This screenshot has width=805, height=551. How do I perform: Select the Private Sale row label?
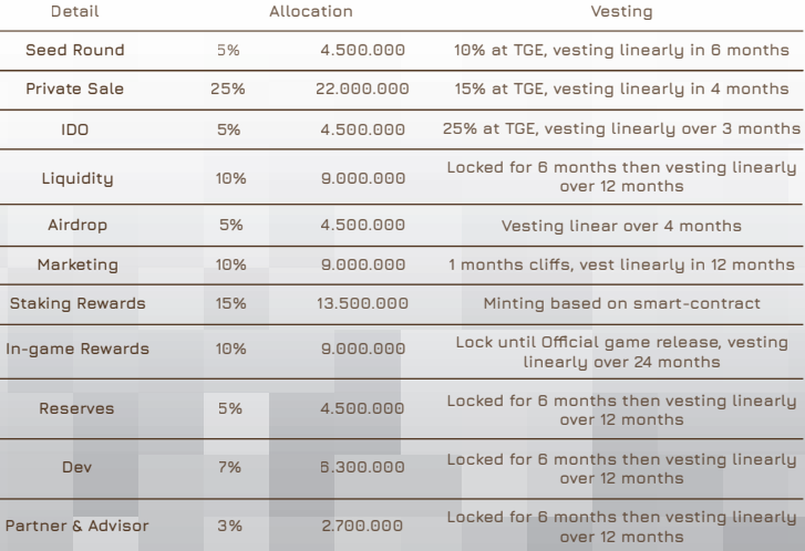tap(75, 89)
